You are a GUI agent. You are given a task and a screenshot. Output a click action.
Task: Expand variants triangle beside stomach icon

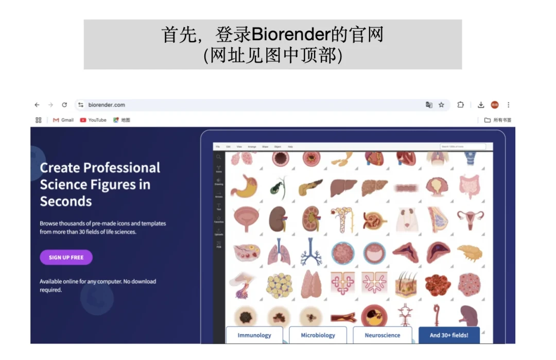click(261, 201)
